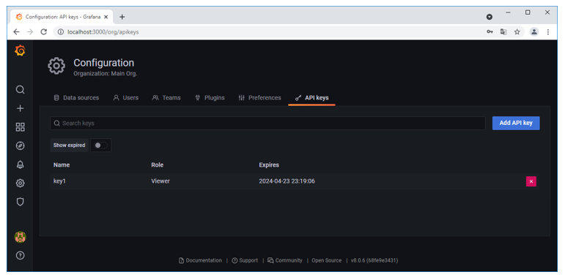Image resolution: width=565 pixels, height=280 pixels.
Task: Click the Organization: Main Org. subtitle
Action: click(106, 74)
